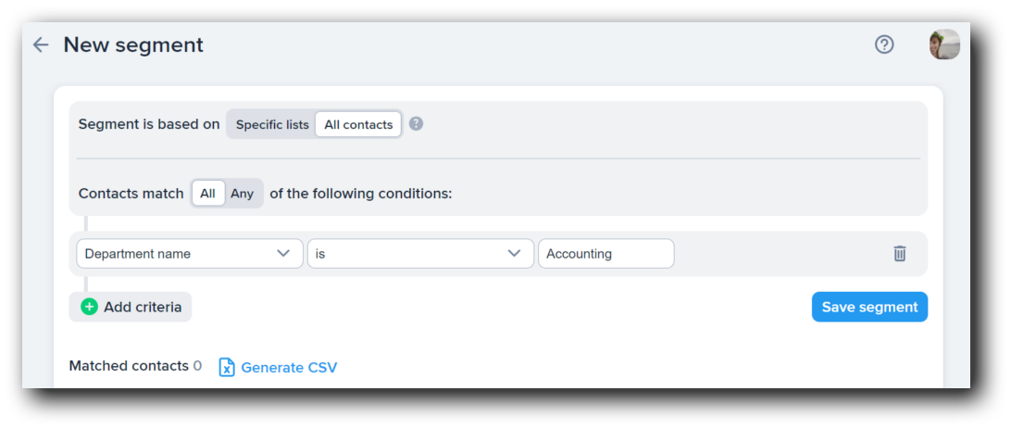Click chevron arrow in Department name selector
Image resolution: width=1011 pixels, height=429 pixels.
point(284,254)
